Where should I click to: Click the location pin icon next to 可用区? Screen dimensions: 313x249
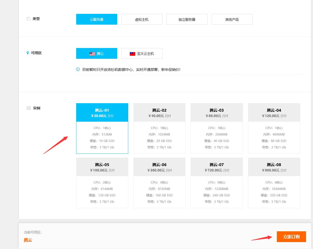[28, 53]
